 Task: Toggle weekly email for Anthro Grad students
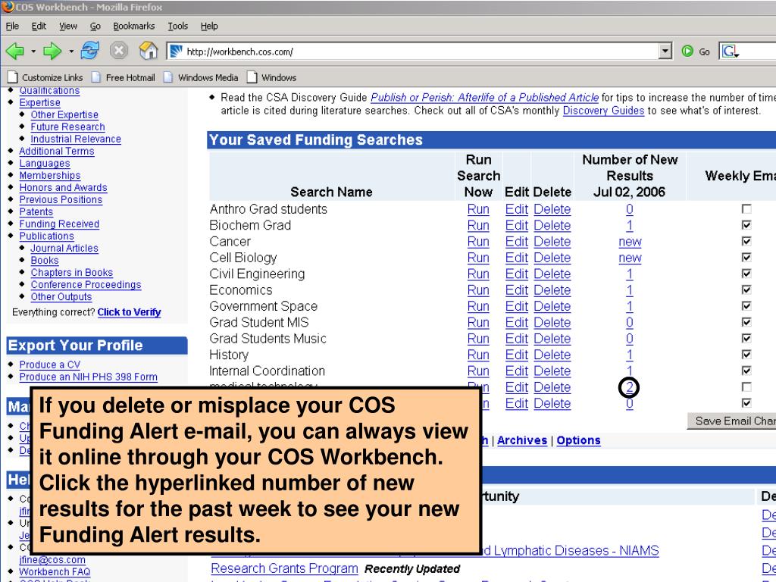pyautogui.click(x=746, y=209)
